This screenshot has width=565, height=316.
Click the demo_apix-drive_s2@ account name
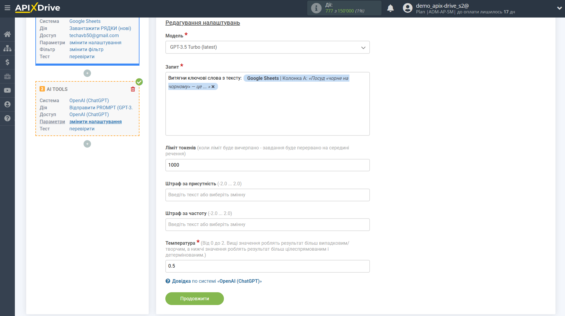point(442,6)
